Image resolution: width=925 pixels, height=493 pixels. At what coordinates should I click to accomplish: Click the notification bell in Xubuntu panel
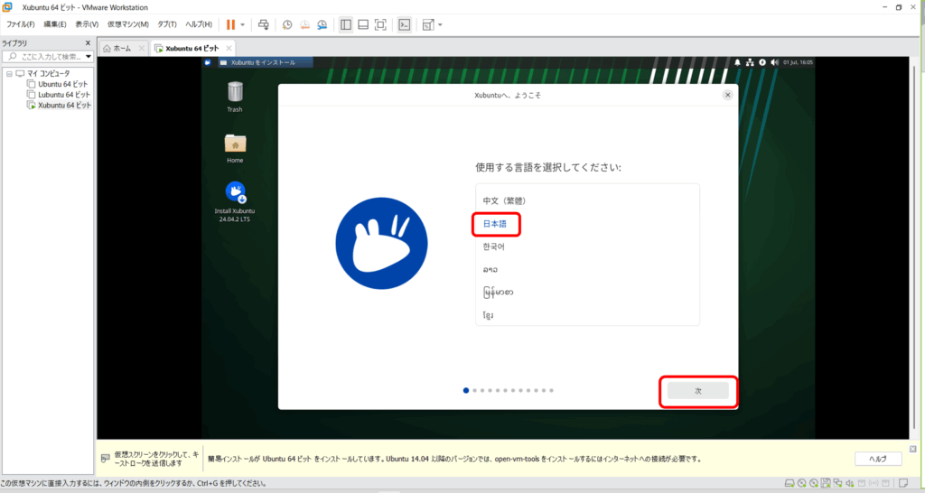pyautogui.click(x=737, y=62)
